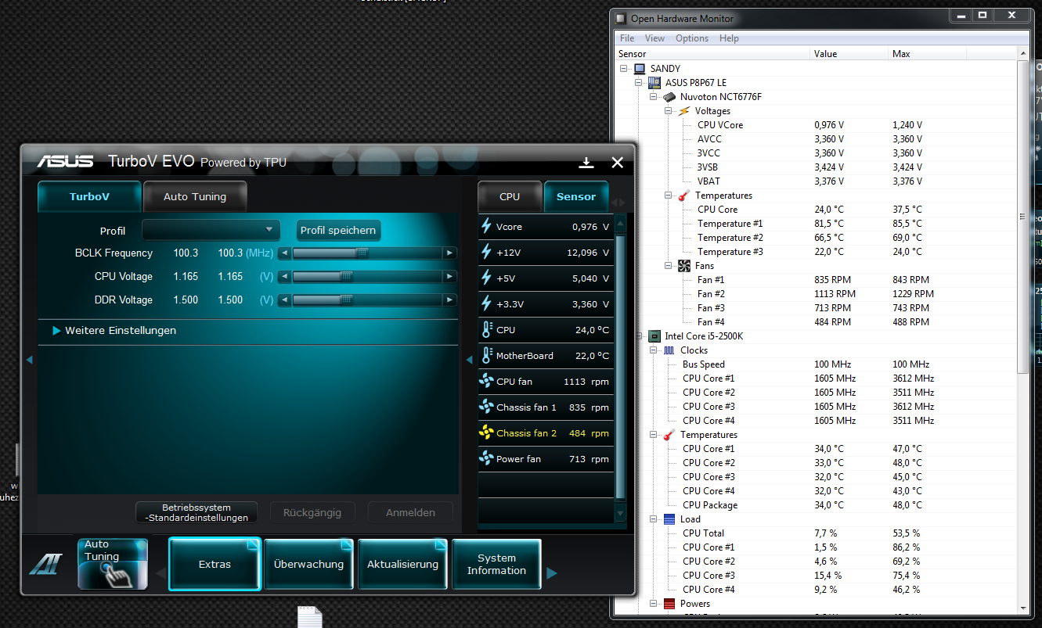
Task: Open the Überwachung button
Action: click(x=308, y=564)
